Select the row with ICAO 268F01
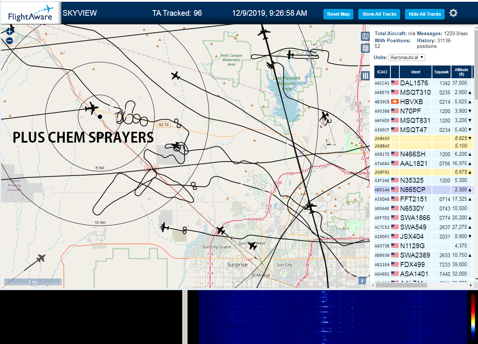478x344 pixels. (423, 172)
